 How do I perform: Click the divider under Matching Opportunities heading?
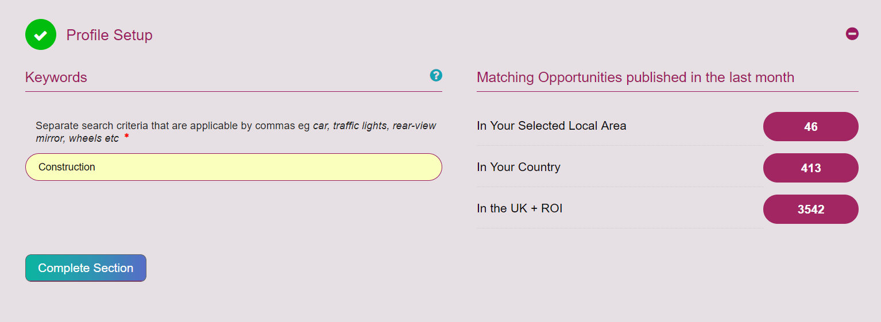click(x=667, y=91)
